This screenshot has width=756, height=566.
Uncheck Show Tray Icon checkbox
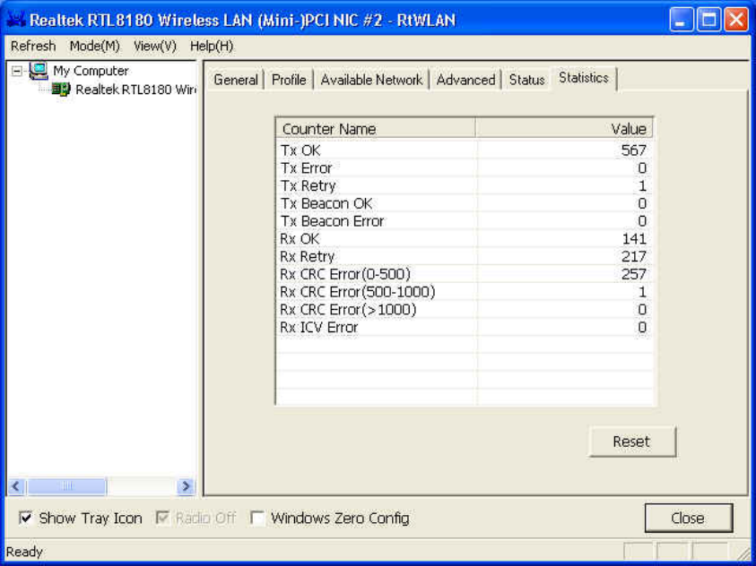[25, 519]
